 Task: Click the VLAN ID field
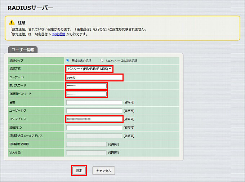[86, 152]
